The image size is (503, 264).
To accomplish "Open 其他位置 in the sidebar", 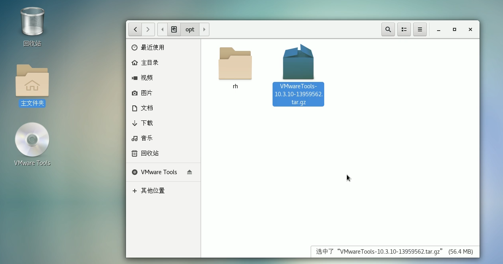I will [163, 190].
